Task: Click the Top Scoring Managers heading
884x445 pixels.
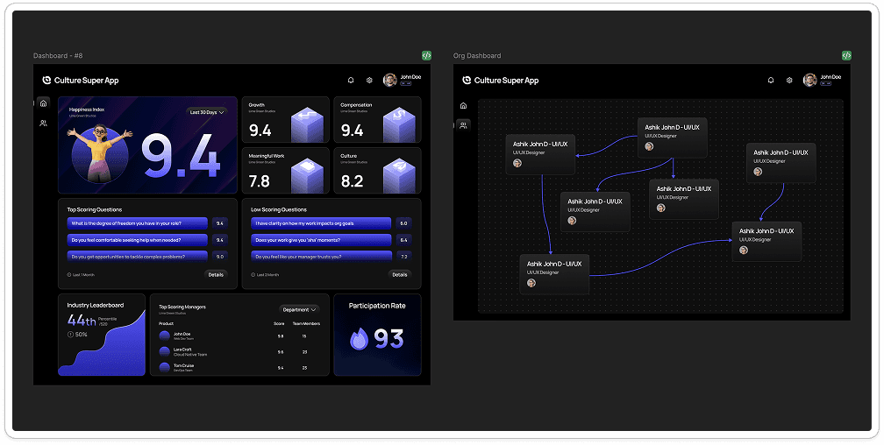Action: [182, 307]
